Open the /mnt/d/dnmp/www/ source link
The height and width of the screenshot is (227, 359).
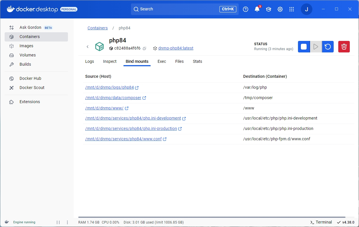click(x=104, y=108)
